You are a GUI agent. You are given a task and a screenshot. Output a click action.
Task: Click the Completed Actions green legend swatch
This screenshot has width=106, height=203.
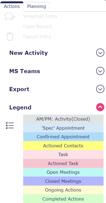pyautogui.click(x=63, y=199)
